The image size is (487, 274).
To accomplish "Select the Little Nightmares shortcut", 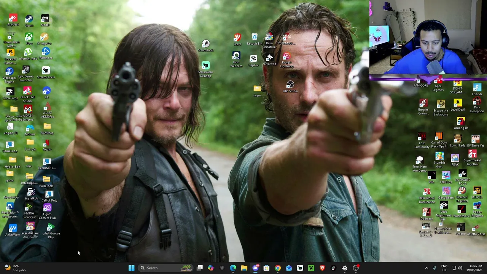I will point(444,210).
